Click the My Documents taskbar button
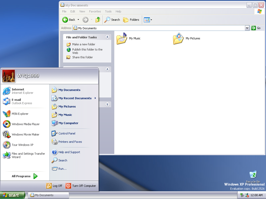266x199 pixels. 48,195
